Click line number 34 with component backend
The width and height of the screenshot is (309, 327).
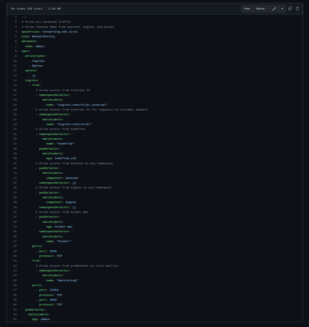coord(14,178)
